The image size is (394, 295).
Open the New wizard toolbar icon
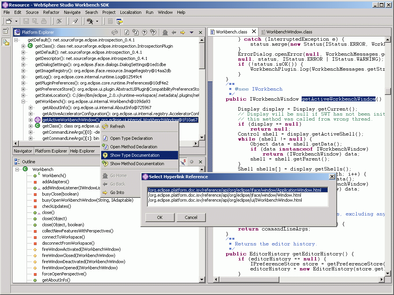pyautogui.click(x=9, y=22)
